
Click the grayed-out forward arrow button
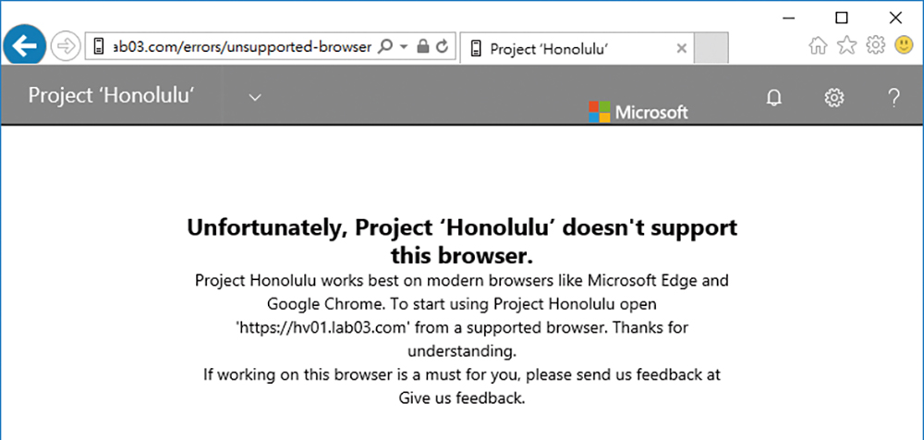65,46
